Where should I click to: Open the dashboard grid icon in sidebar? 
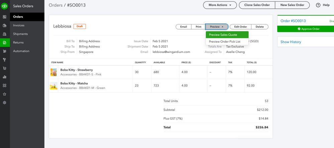(x=5, y=17)
